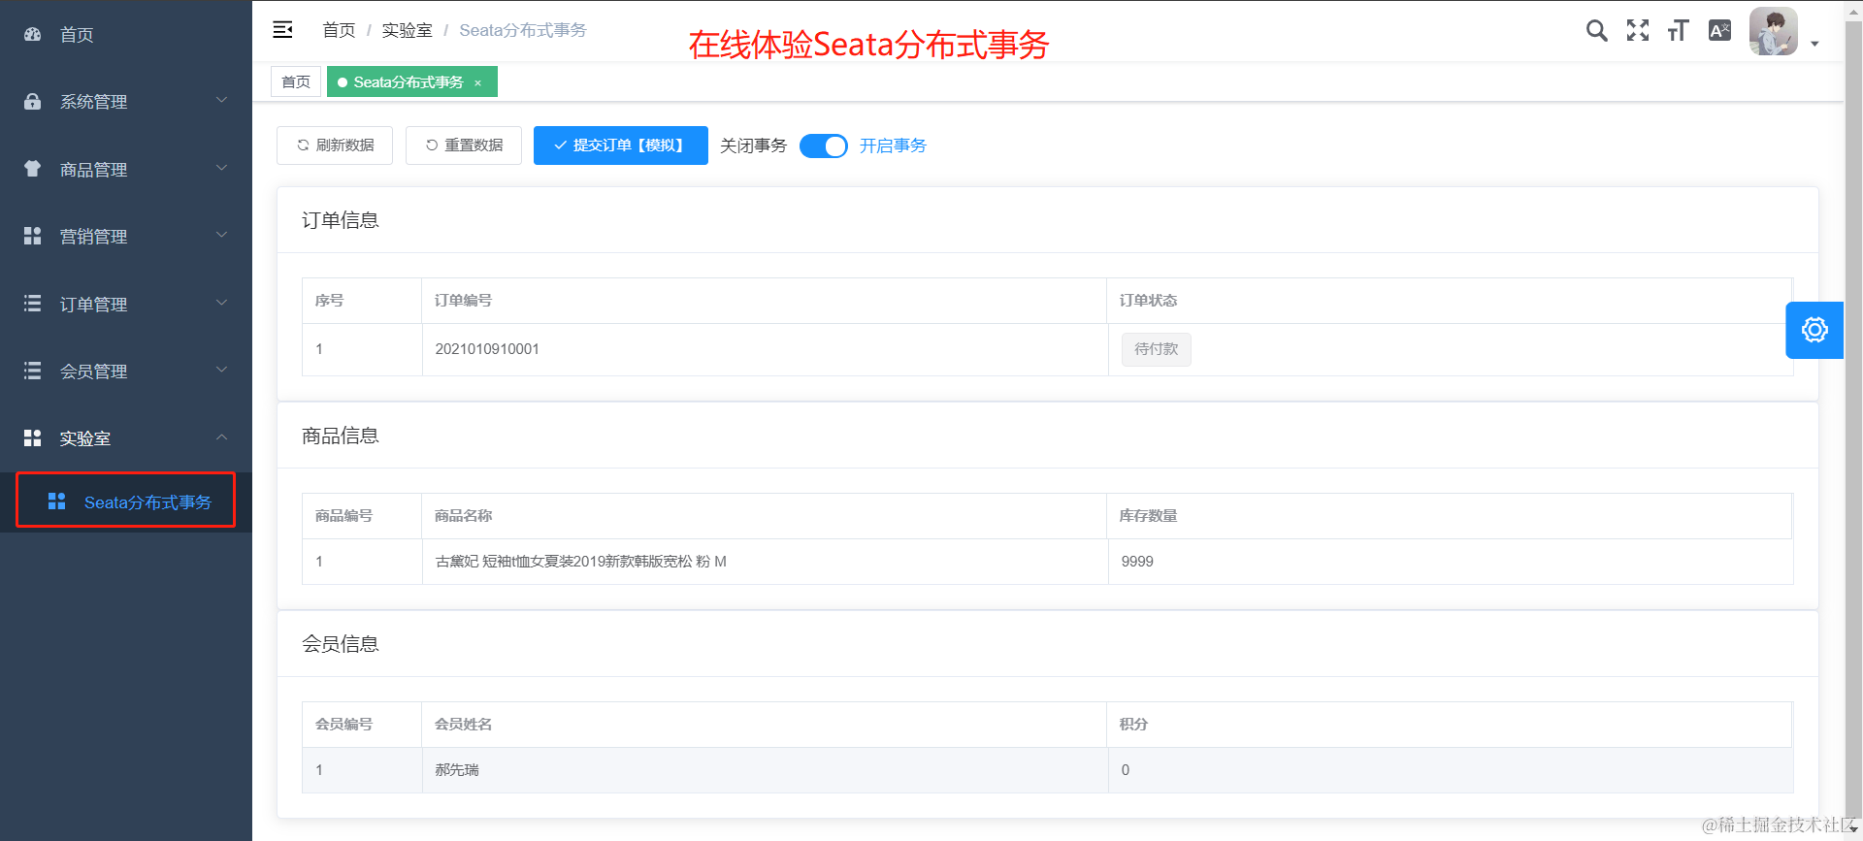The width and height of the screenshot is (1863, 841).
Task: Click the 刷新数据 button
Action: click(x=335, y=146)
